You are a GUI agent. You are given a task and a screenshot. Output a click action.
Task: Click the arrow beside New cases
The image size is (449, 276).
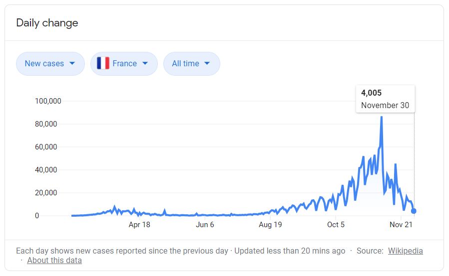72,63
